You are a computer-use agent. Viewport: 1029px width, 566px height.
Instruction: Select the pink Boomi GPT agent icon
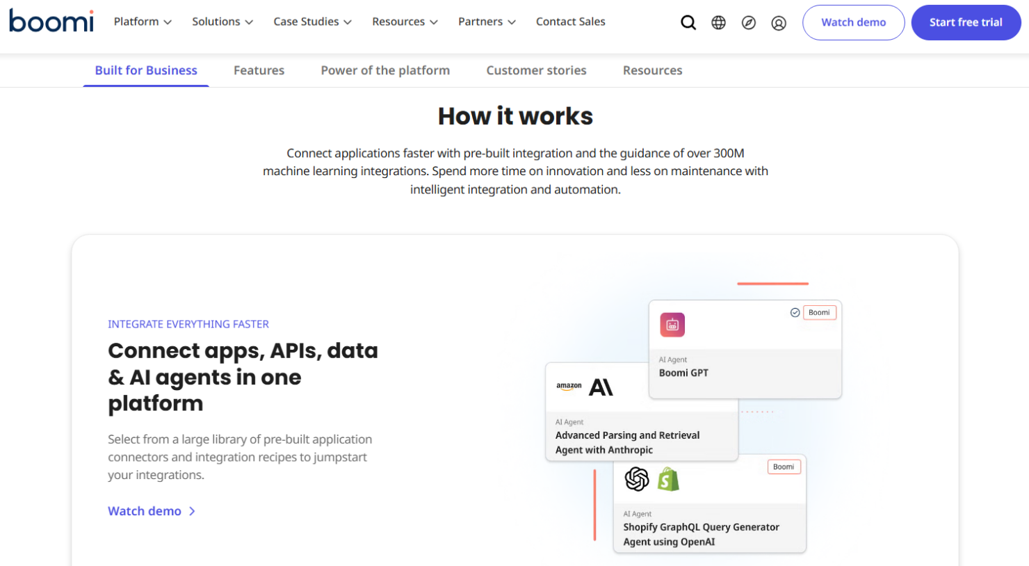(x=672, y=325)
